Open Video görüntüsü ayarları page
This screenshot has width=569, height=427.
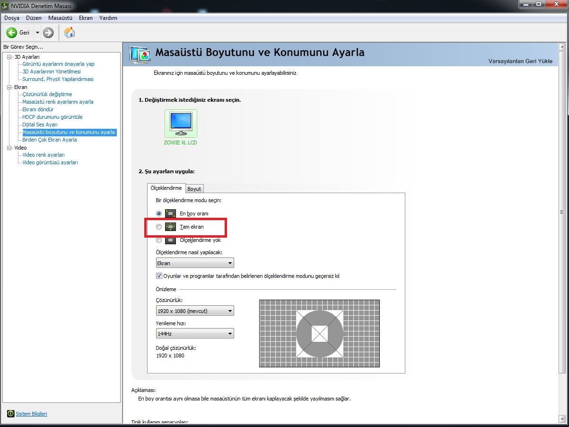click(x=50, y=162)
